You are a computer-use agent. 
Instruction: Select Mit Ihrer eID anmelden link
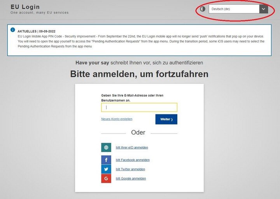pyautogui.click(x=132, y=147)
